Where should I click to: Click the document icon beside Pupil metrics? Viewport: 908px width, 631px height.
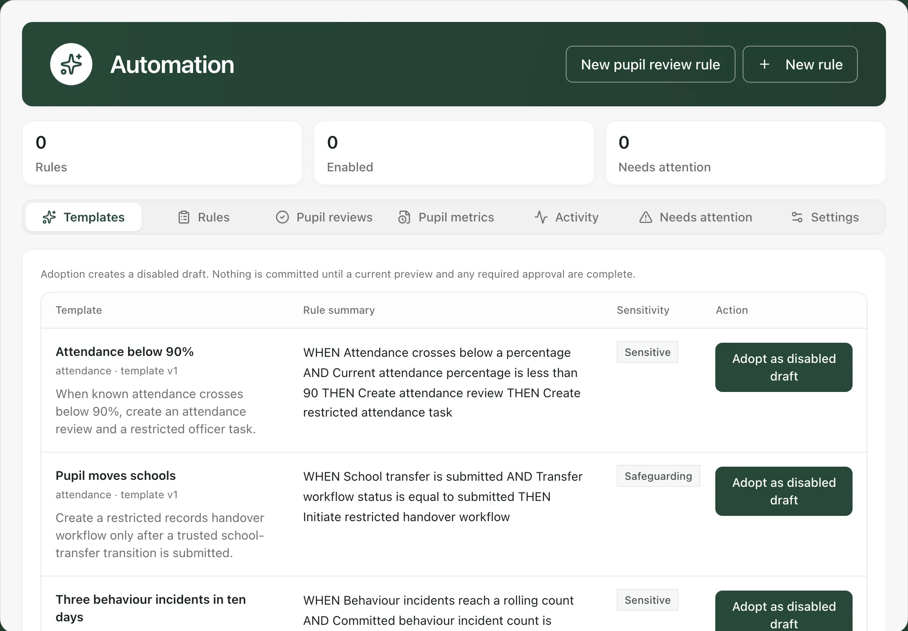click(x=404, y=217)
